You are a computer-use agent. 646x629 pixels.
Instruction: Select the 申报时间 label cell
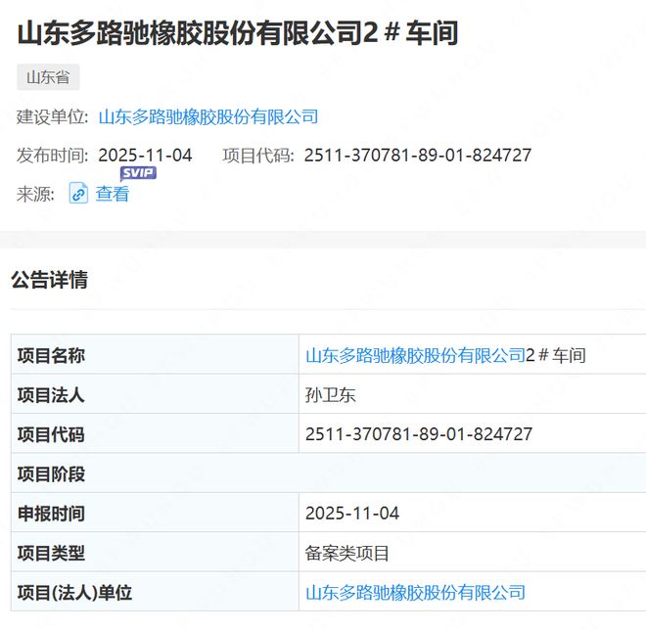(x=51, y=513)
